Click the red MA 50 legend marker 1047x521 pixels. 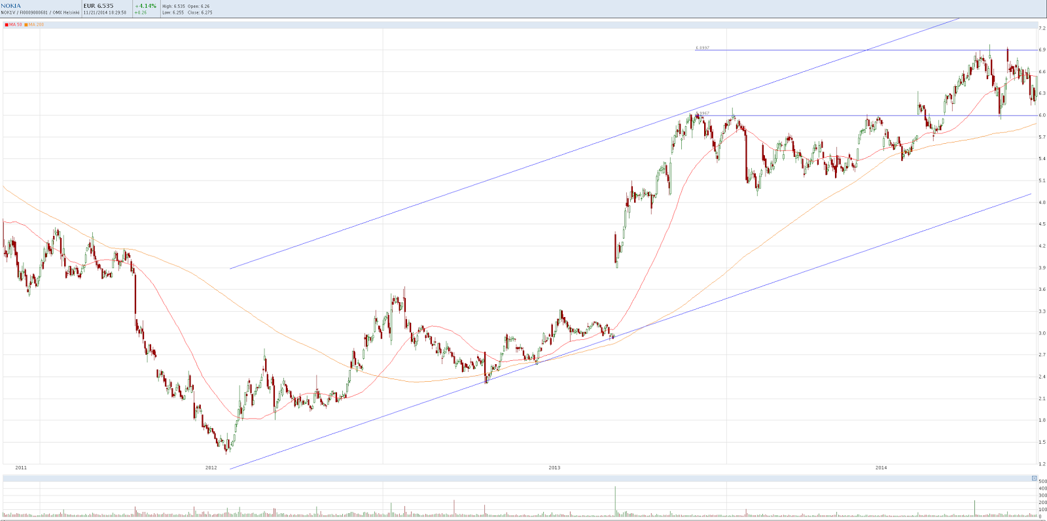coord(6,25)
